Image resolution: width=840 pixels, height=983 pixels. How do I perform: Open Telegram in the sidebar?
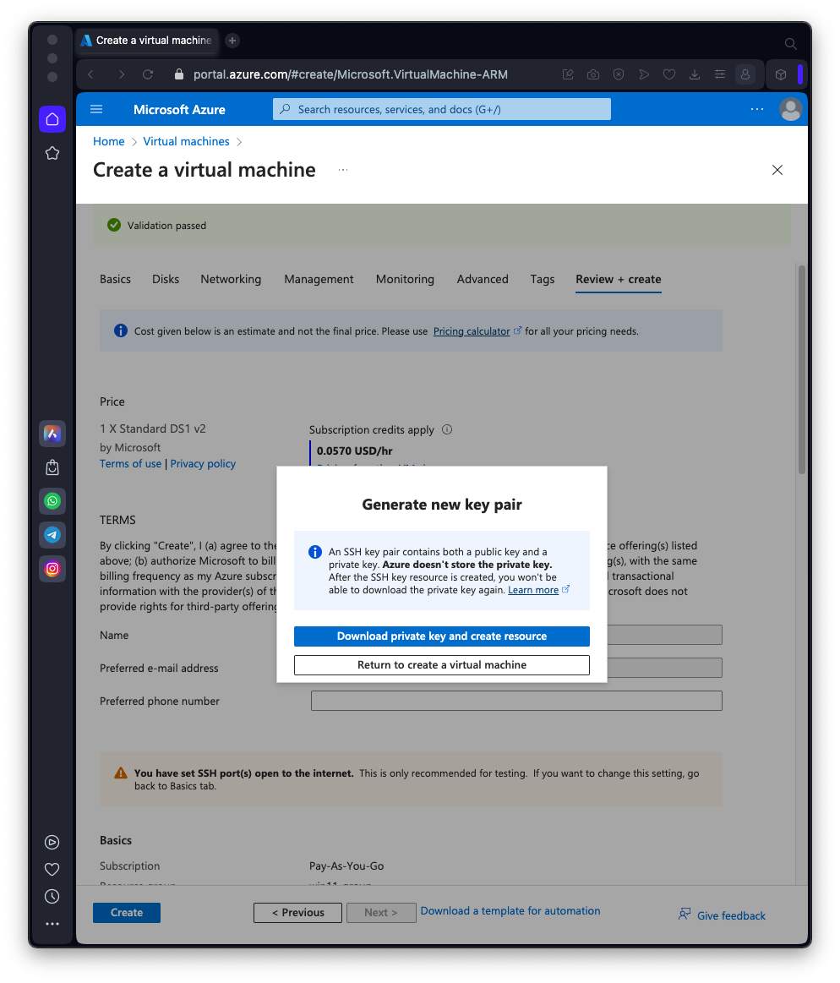tap(52, 535)
